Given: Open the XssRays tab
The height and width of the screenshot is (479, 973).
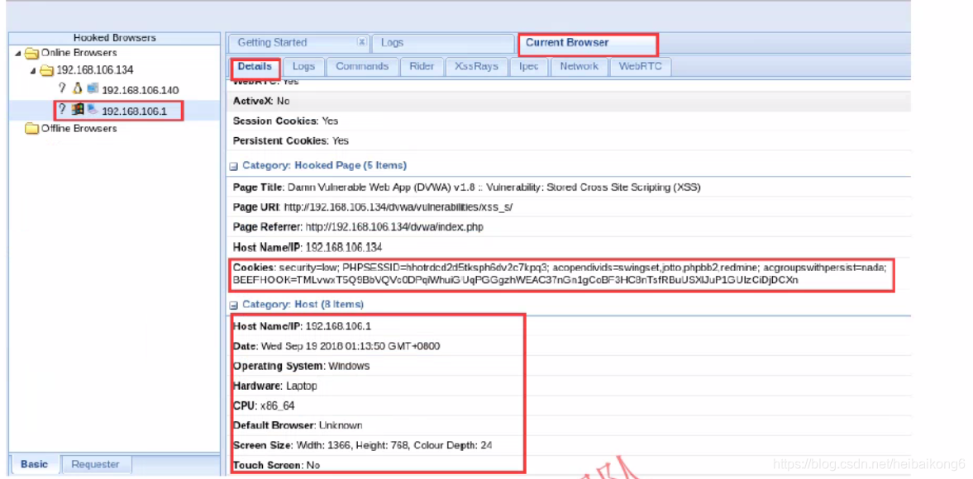Looking at the screenshot, I should pos(476,66).
